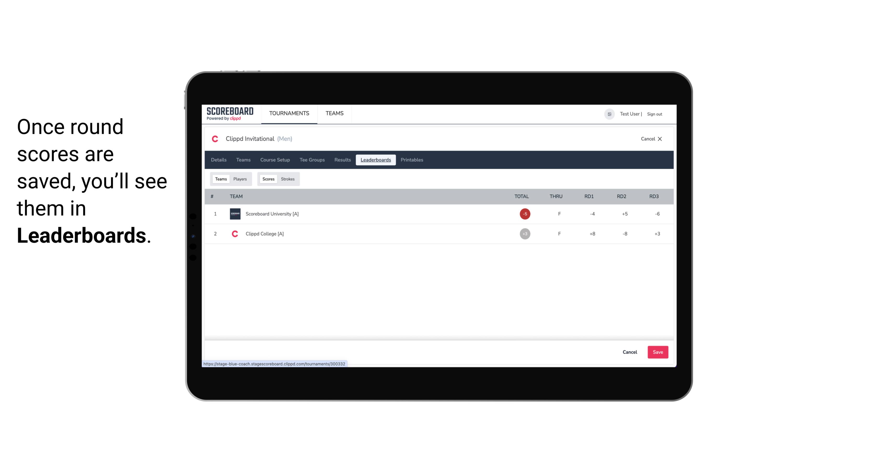Select the Teams tab
The width and height of the screenshot is (877, 472).
pyautogui.click(x=220, y=179)
